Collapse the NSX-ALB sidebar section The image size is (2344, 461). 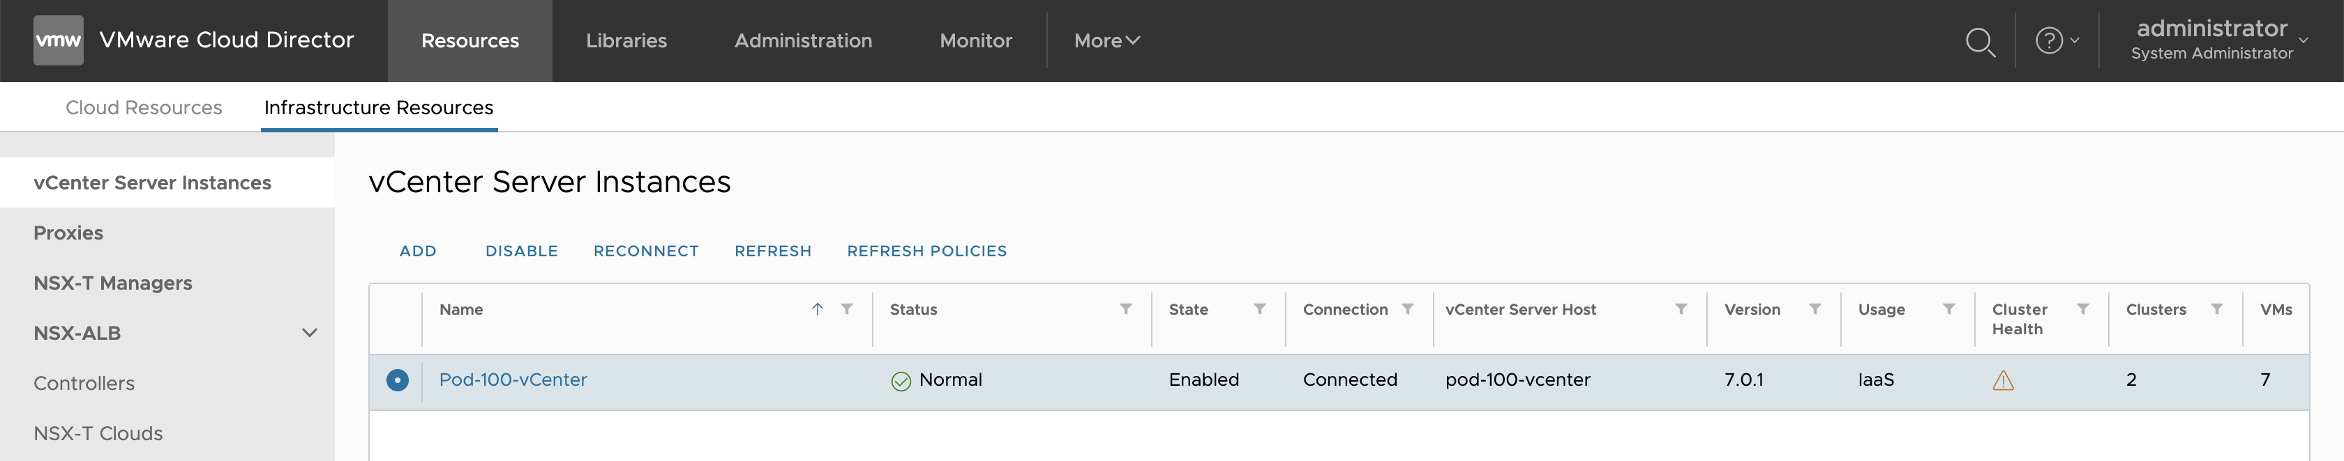[x=309, y=333]
